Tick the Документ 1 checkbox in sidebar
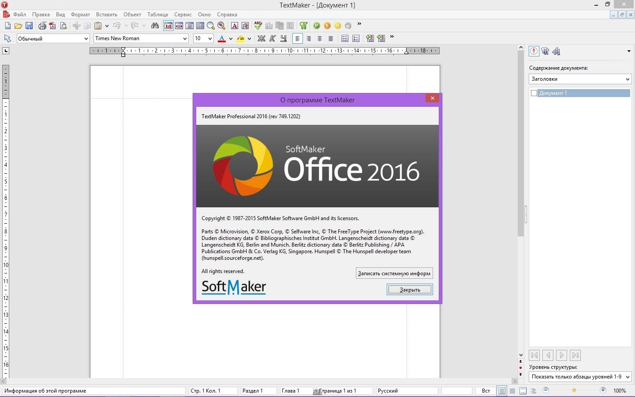 (x=534, y=93)
